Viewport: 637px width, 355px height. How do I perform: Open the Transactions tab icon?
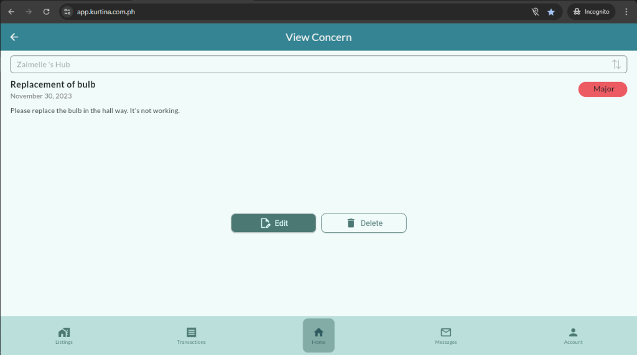191,333
